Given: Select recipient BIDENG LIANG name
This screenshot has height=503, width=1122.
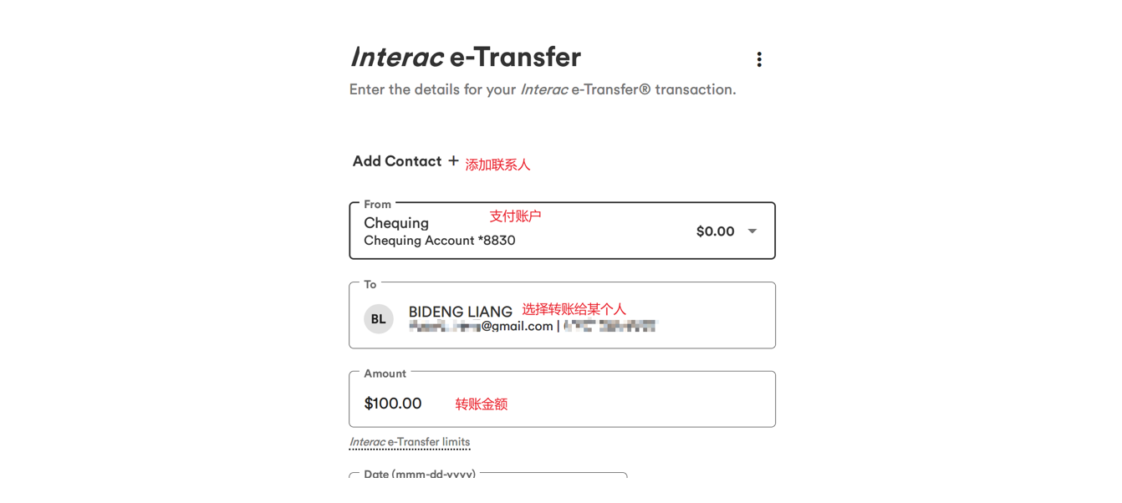Looking at the screenshot, I should 460,312.
